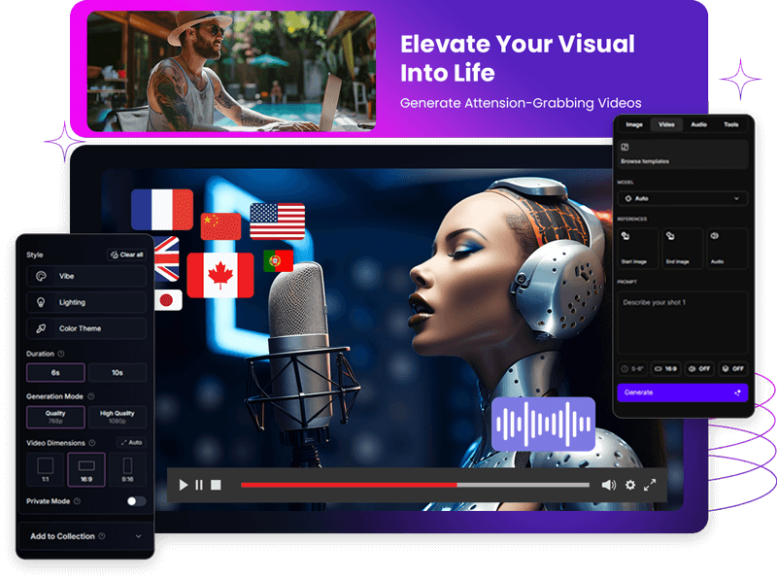Select the Canada flag

pos(220,275)
